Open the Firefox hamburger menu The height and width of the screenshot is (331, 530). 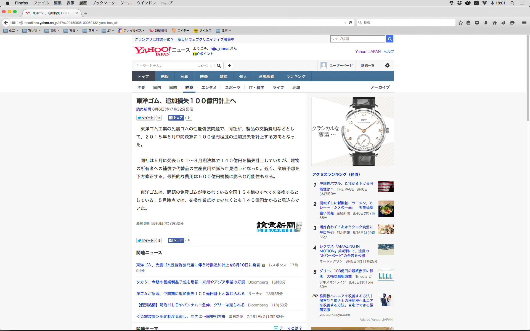pos(524,23)
